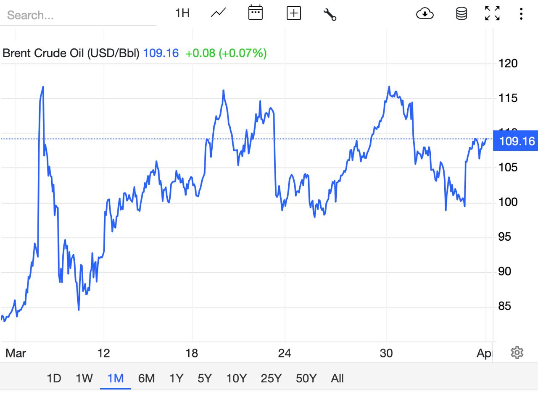Select the All history range button
This screenshot has height=397, width=538.
click(337, 378)
